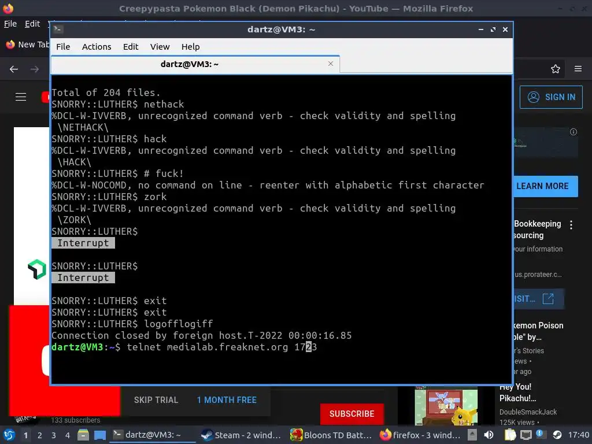The height and width of the screenshot is (444, 592).
Task: Open the file manager taskbar icon
Action: [x=83, y=435]
